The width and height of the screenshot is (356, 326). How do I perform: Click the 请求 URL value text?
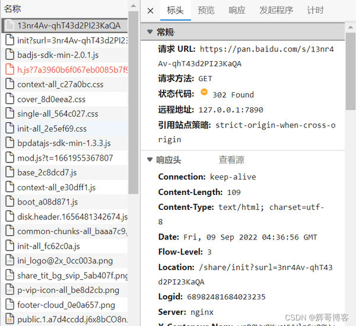coord(246,56)
